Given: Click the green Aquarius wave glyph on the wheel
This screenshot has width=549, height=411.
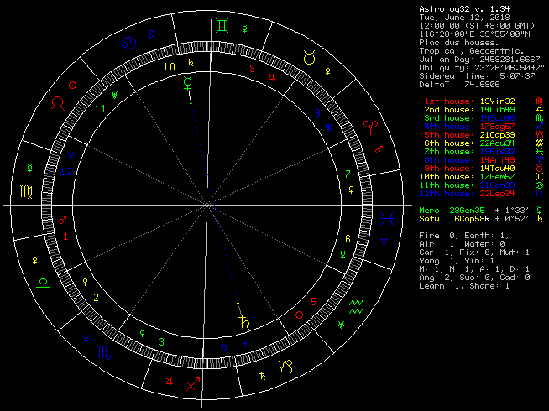Looking at the screenshot, I should click(357, 305).
